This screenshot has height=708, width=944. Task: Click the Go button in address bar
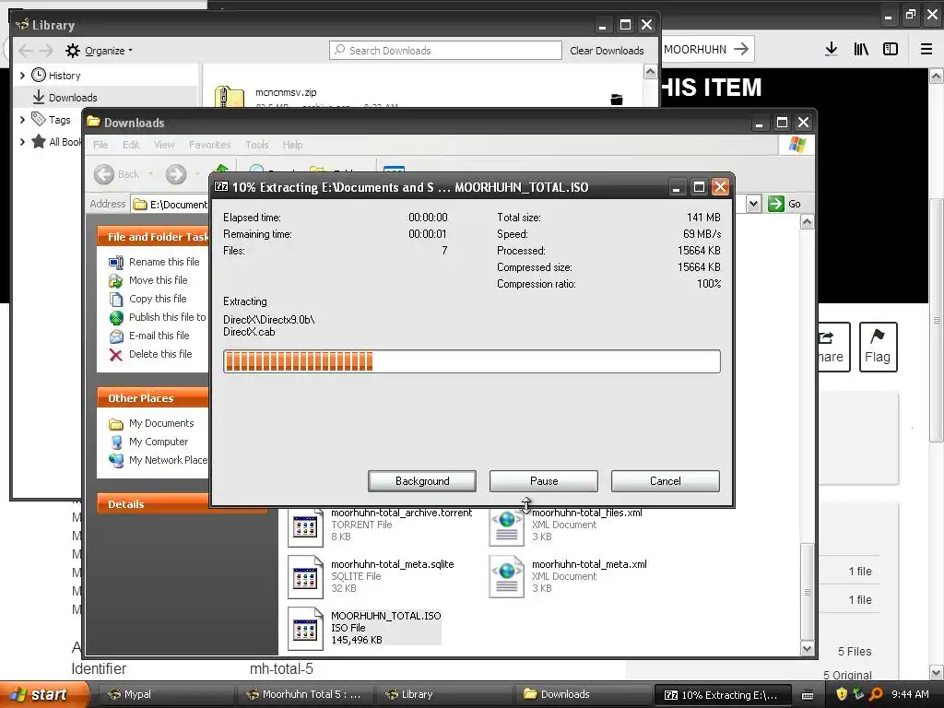(x=785, y=204)
